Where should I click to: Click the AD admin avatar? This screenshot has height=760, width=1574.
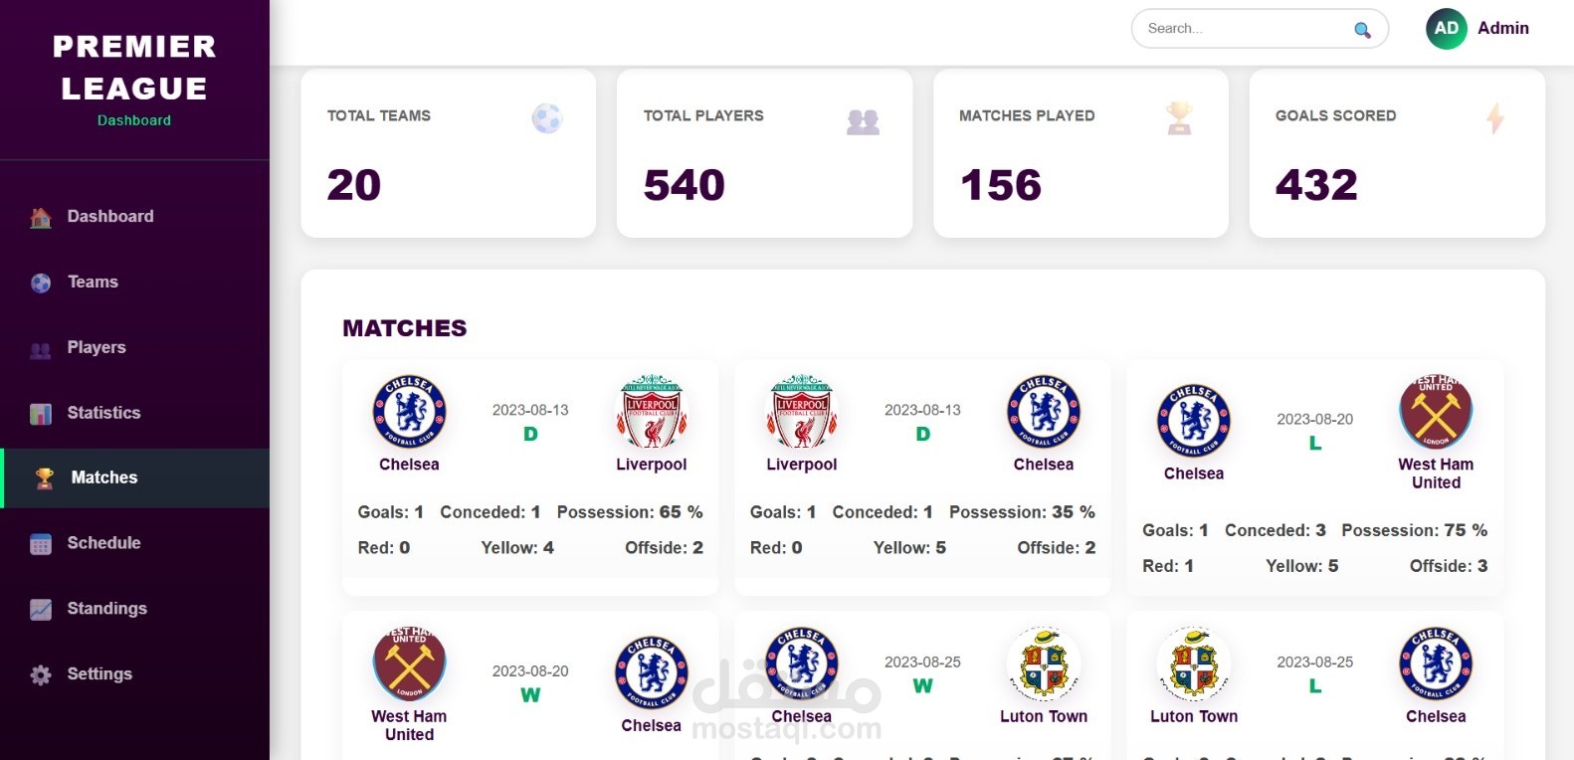click(x=1446, y=29)
